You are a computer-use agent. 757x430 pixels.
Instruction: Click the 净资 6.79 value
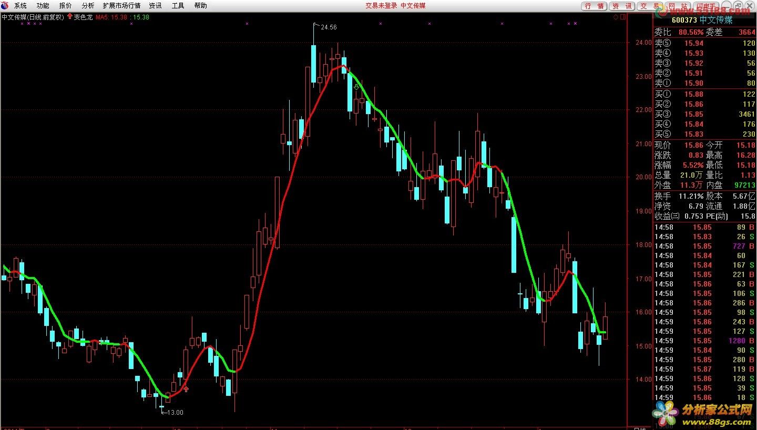point(696,206)
